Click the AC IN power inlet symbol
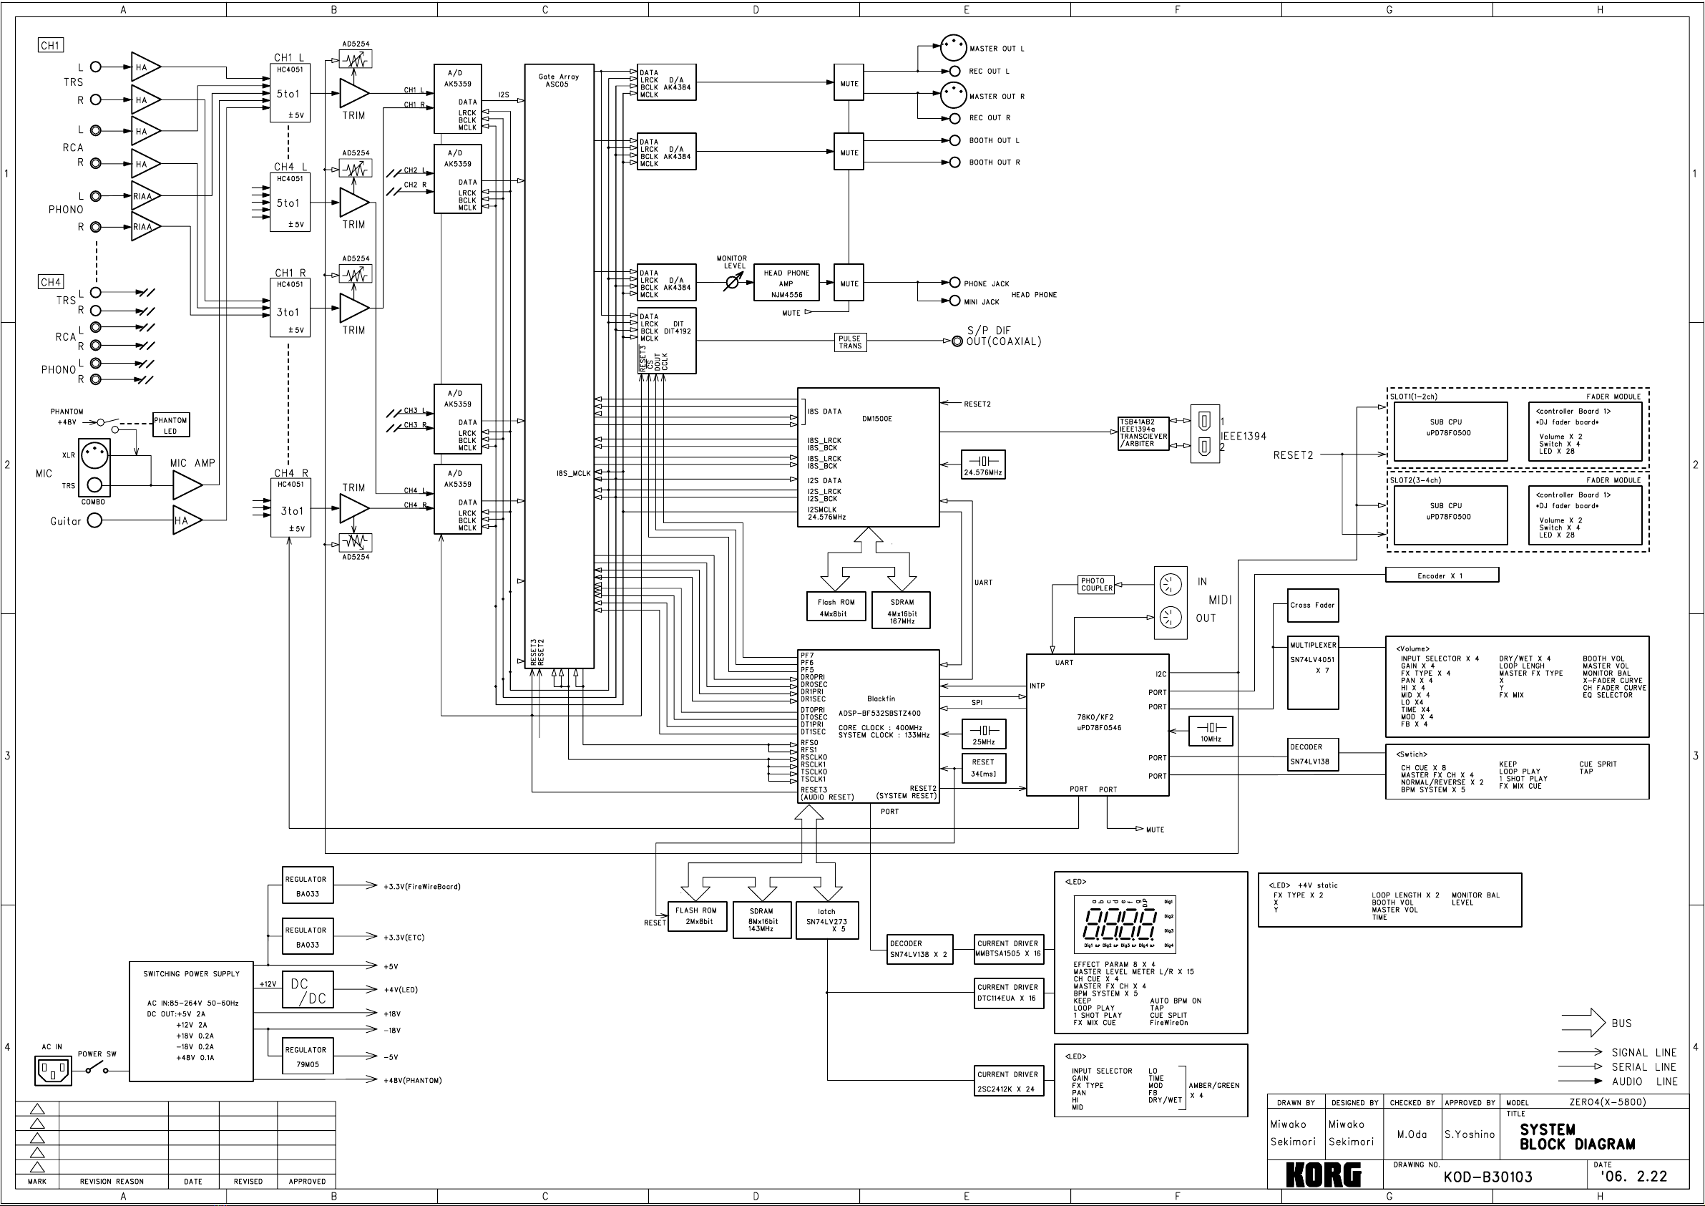This screenshot has height=1206, width=1705. point(54,1071)
